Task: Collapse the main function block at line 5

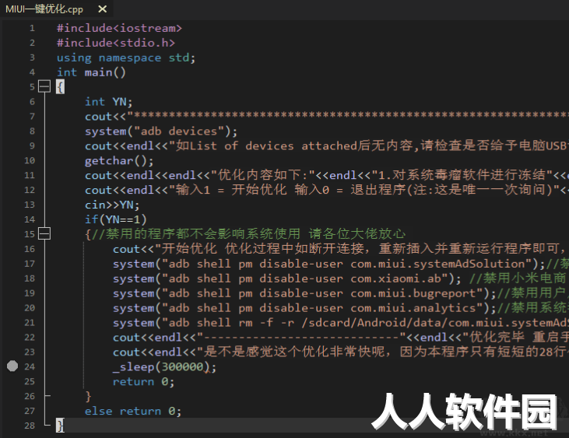Action: [x=44, y=86]
